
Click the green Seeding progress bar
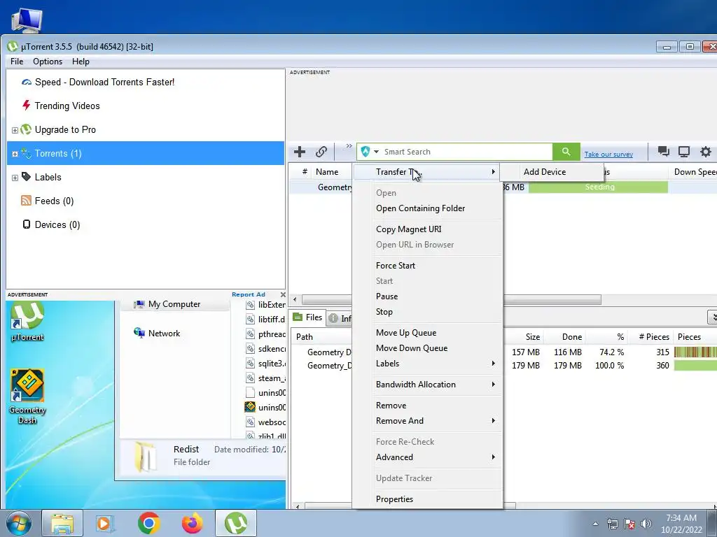(x=598, y=187)
